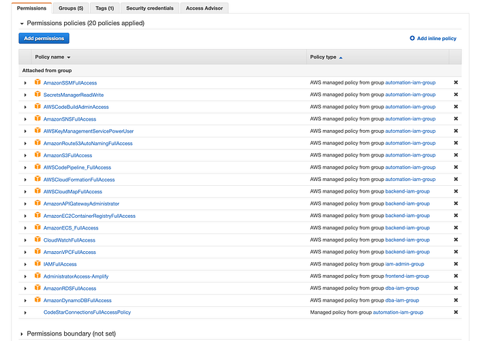The width and height of the screenshot is (477, 341).
Task: Open the AmazonSSMFullAccess policy link
Action: tap(70, 82)
